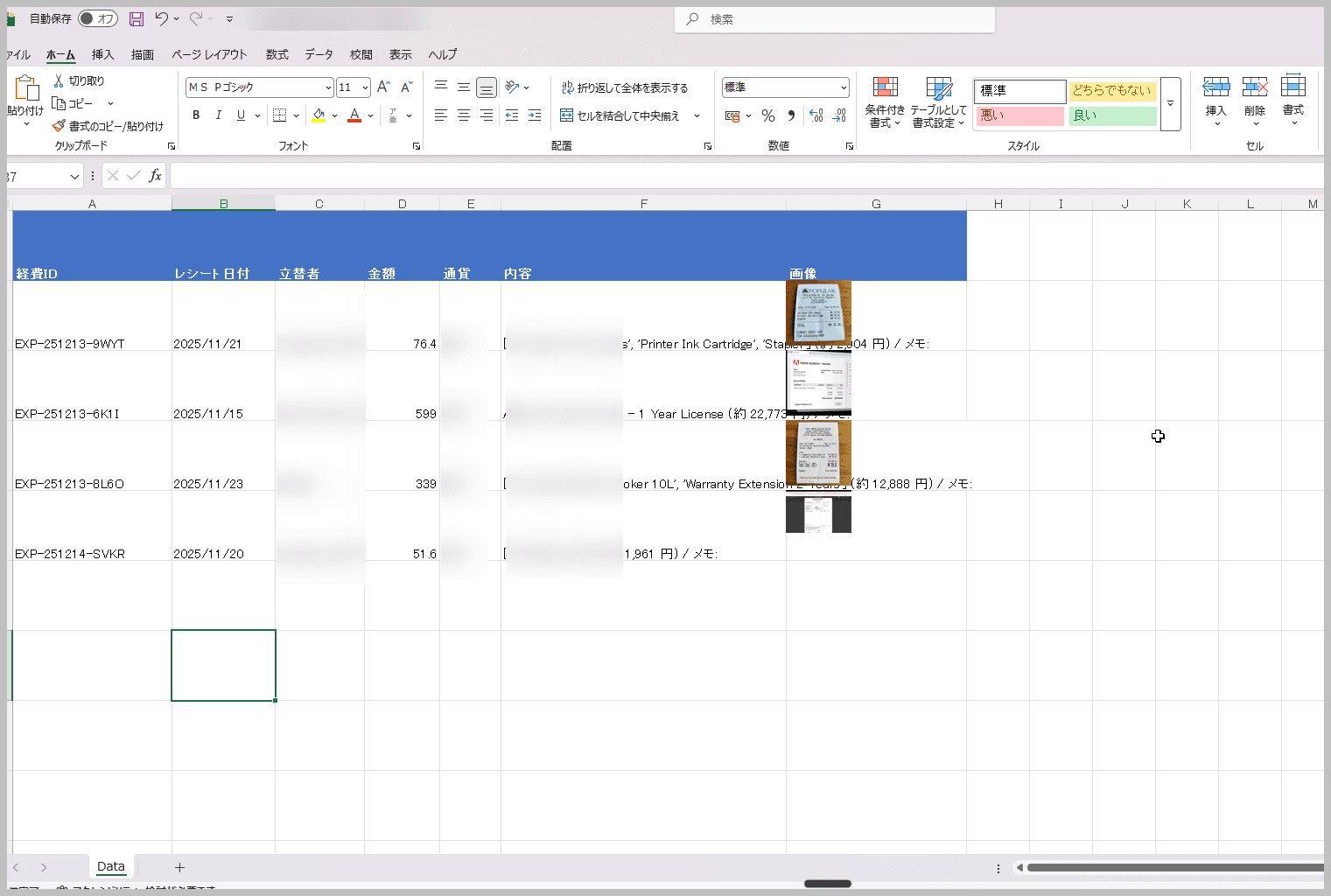Click the insert function fx icon

tap(155, 176)
